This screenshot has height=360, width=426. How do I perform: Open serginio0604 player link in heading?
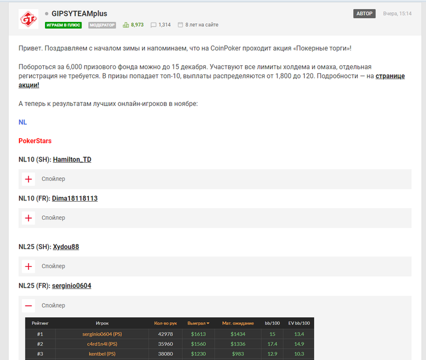coord(72,286)
